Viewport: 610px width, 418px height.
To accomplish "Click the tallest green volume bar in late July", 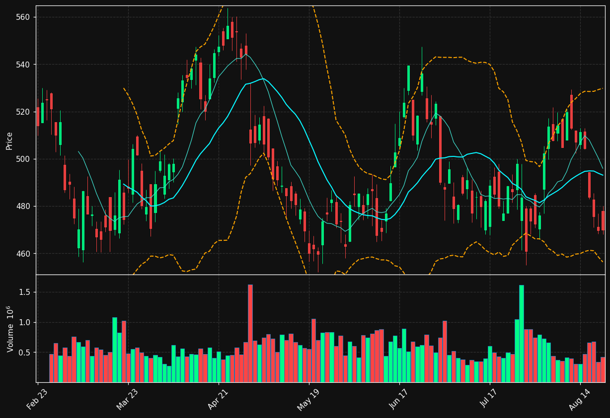I will tap(522, 334).
